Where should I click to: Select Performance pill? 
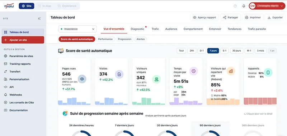click(x=105, y=39)
